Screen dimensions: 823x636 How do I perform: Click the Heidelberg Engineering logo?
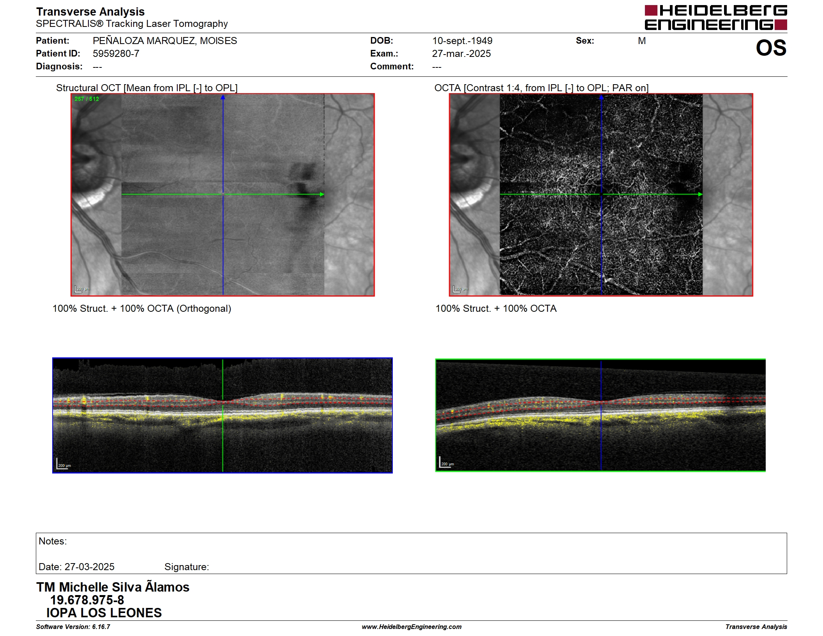click(x=715, y=18)
